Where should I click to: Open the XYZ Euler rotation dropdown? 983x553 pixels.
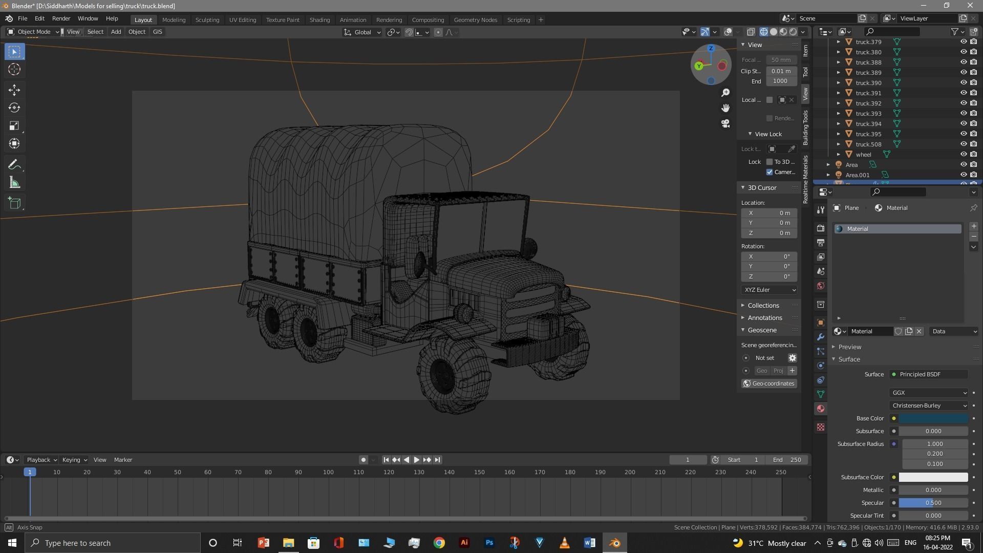(x=770, y=290)
